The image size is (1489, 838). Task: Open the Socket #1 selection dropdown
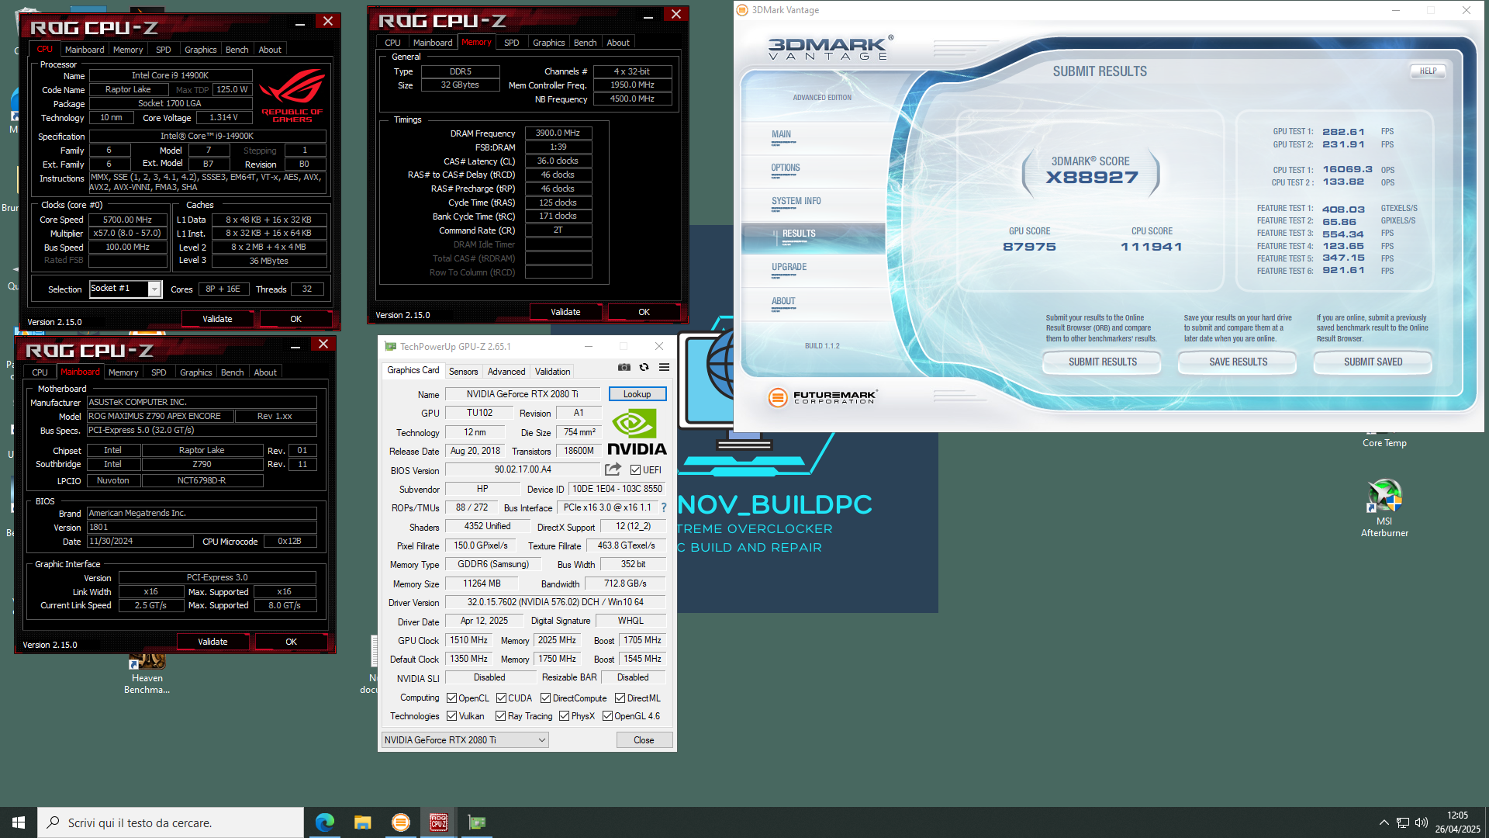[x=126, y=289]
